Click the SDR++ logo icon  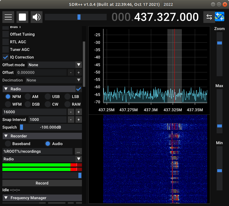(220, 17)
